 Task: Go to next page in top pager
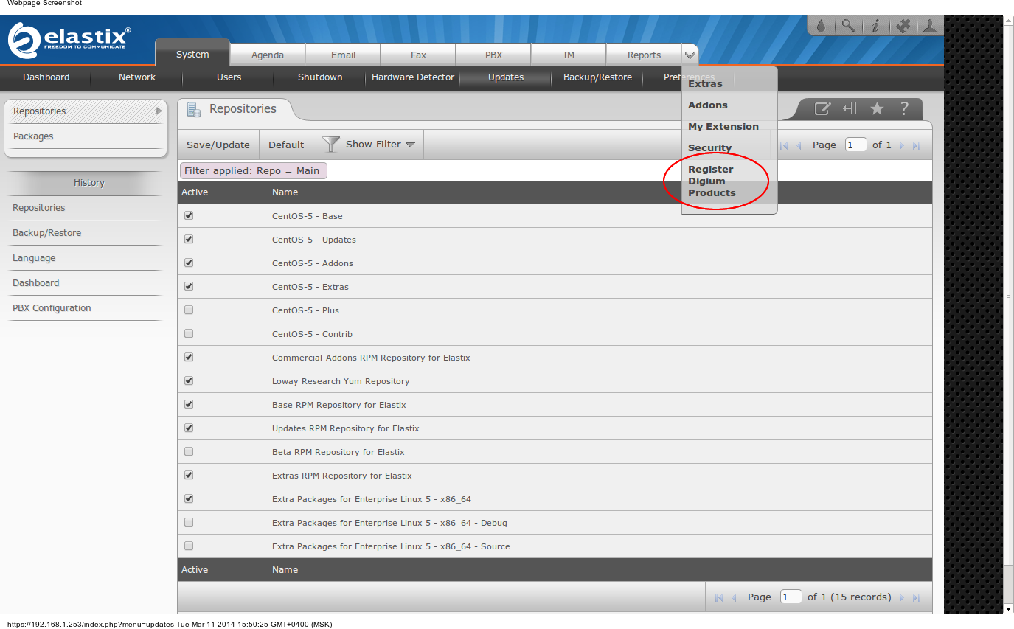point(901,146)
